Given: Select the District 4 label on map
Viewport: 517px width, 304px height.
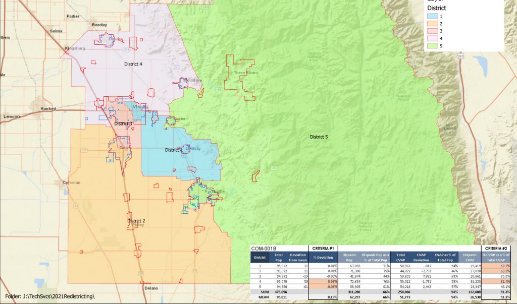Looking at the screenshot, I should 133,65.
